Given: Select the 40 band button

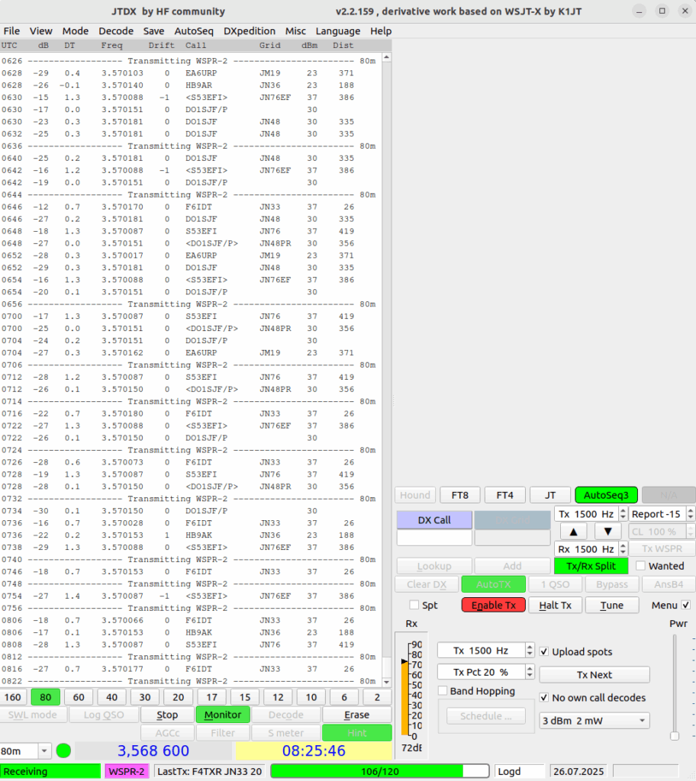Looking at the screenshot, I should [111, 697].
